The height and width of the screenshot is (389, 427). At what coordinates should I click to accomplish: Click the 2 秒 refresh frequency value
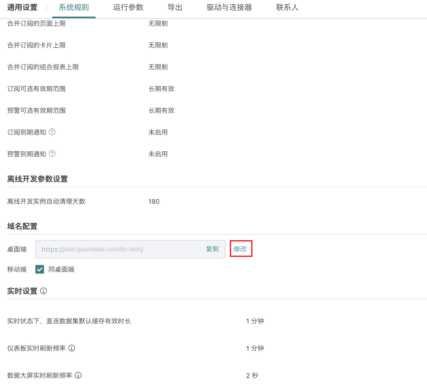tap(252, 376)
